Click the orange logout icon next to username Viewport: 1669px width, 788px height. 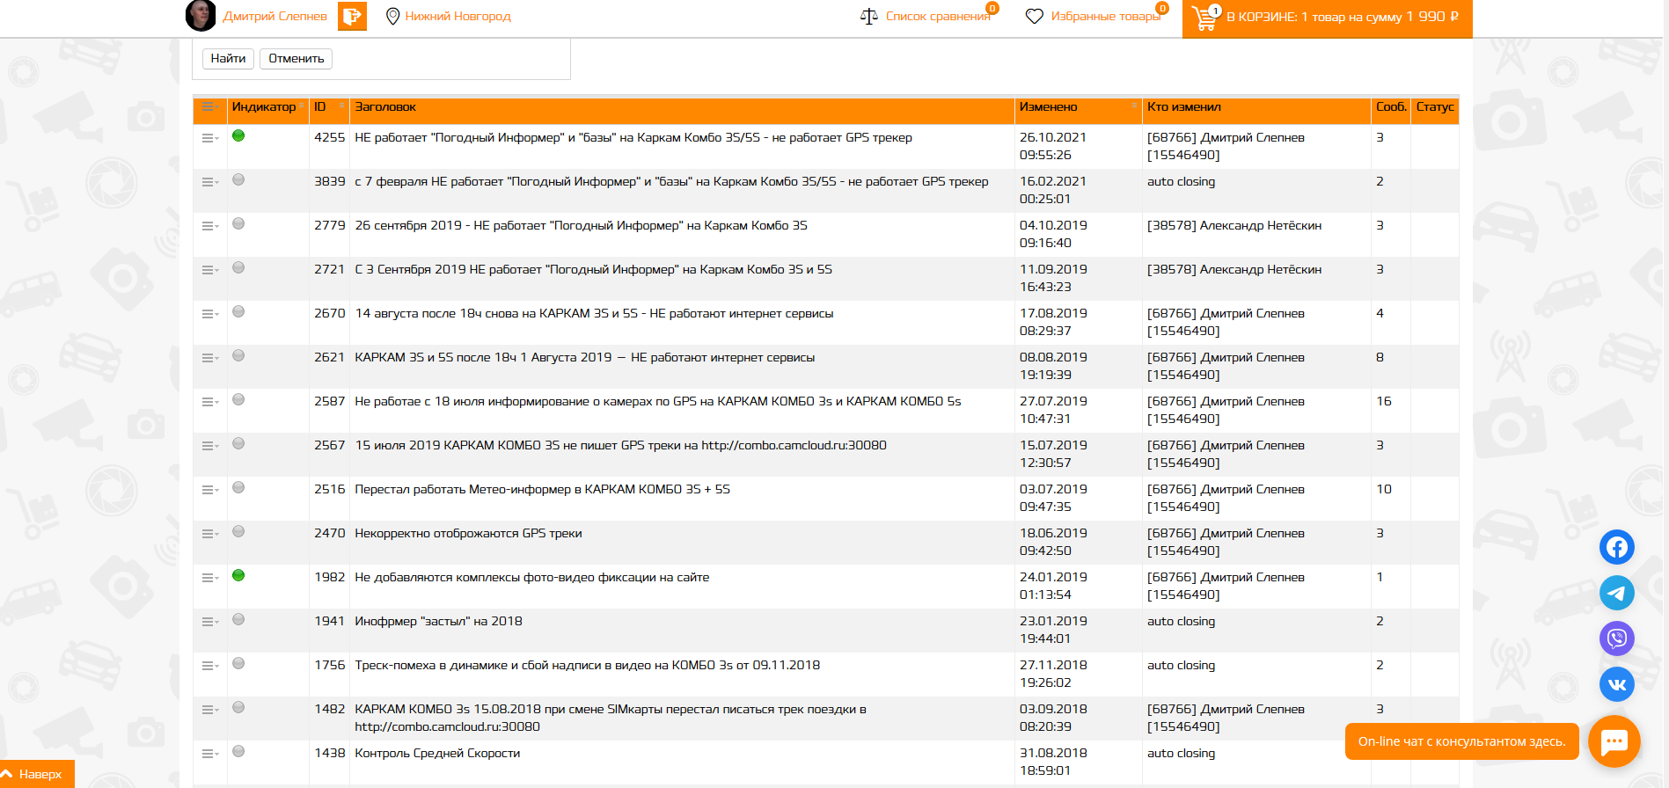click(353, 16)
